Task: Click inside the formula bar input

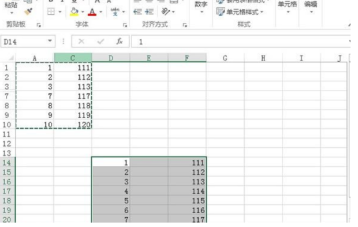Action: (x=241, y=41)
